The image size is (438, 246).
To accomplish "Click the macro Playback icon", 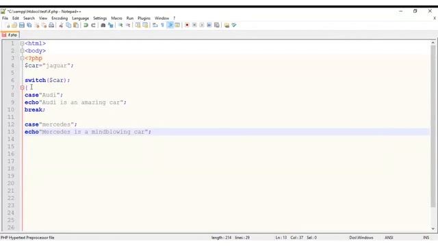I will click(x=202, y=25).
